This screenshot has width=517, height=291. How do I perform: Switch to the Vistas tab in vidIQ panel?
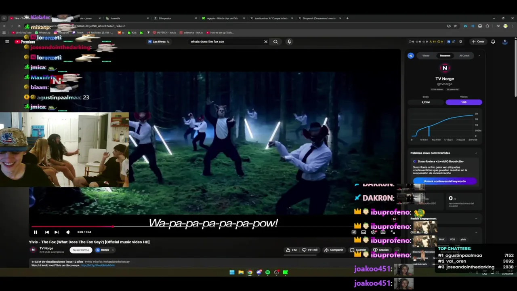(426, 55)
